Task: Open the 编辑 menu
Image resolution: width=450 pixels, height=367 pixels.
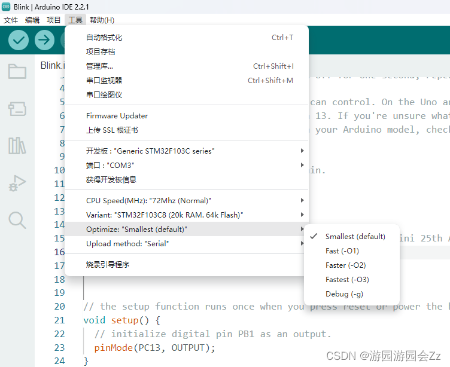Action: click(32, 20)
